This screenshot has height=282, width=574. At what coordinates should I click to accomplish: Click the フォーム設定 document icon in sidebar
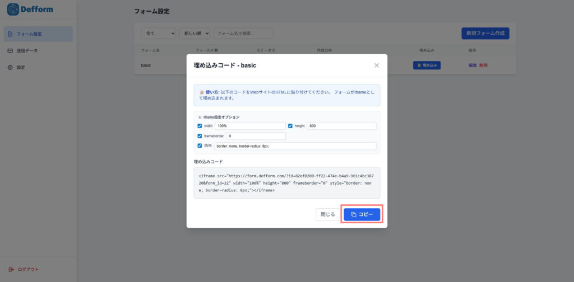tap(10, 34)
